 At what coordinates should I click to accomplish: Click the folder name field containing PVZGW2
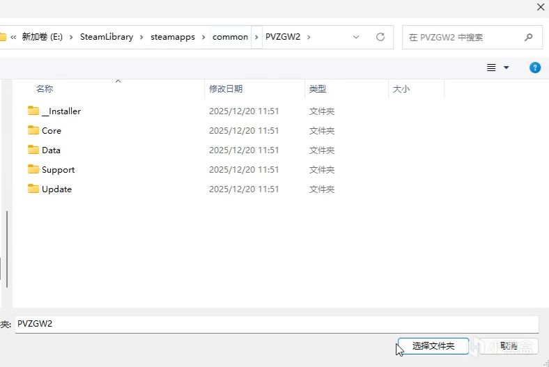tap(277, 324)
